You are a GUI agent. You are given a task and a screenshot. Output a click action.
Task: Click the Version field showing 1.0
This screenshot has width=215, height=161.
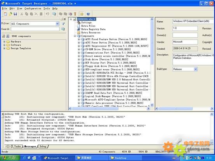[x=185, y=28]
